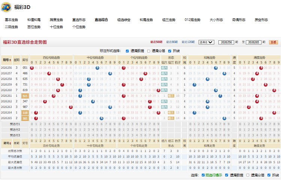281x180 pixels.
Task: Click start period field 2026256
Action: coord(226,42)
